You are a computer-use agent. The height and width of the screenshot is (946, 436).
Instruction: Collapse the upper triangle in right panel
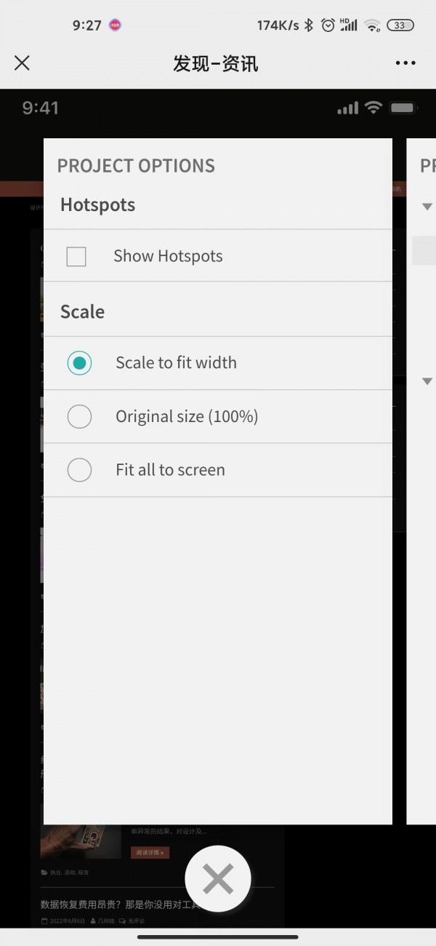tap(427, 207)
